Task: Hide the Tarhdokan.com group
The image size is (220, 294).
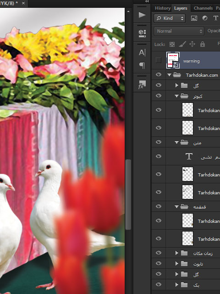Action: pos(159,74)
